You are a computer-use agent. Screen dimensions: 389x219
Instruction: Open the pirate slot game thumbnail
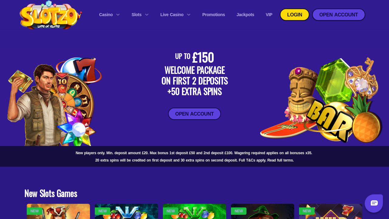click(58, 211)
